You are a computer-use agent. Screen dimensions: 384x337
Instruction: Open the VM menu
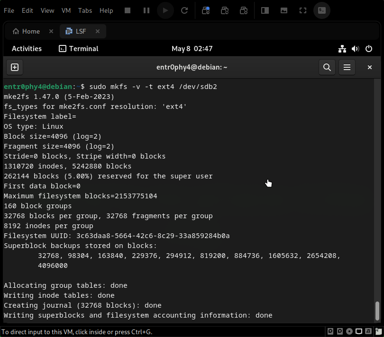point(66,10)
